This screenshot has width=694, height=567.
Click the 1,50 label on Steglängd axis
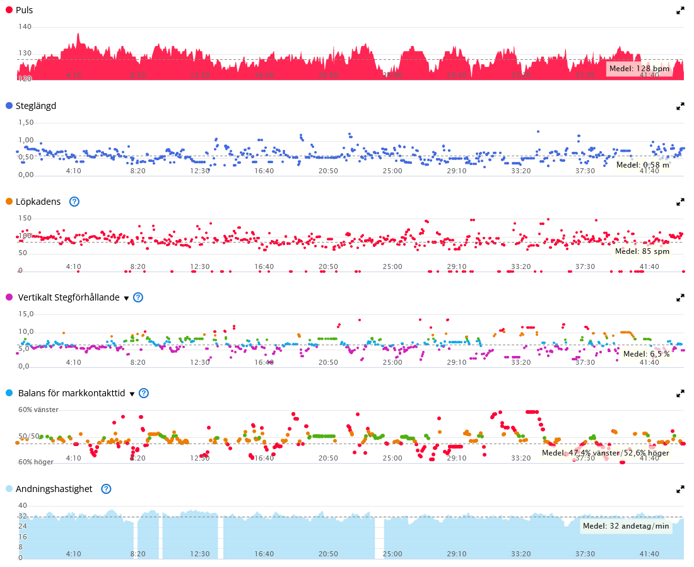[x=26, y=122]
